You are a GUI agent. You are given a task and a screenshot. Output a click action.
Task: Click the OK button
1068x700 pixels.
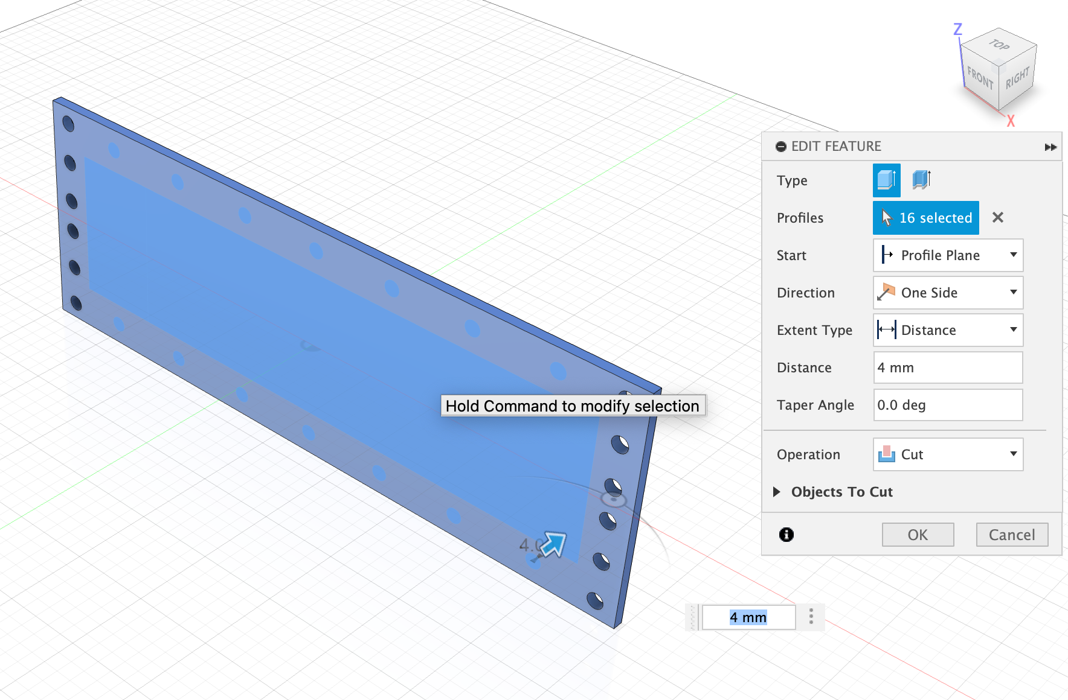point(918,535)
